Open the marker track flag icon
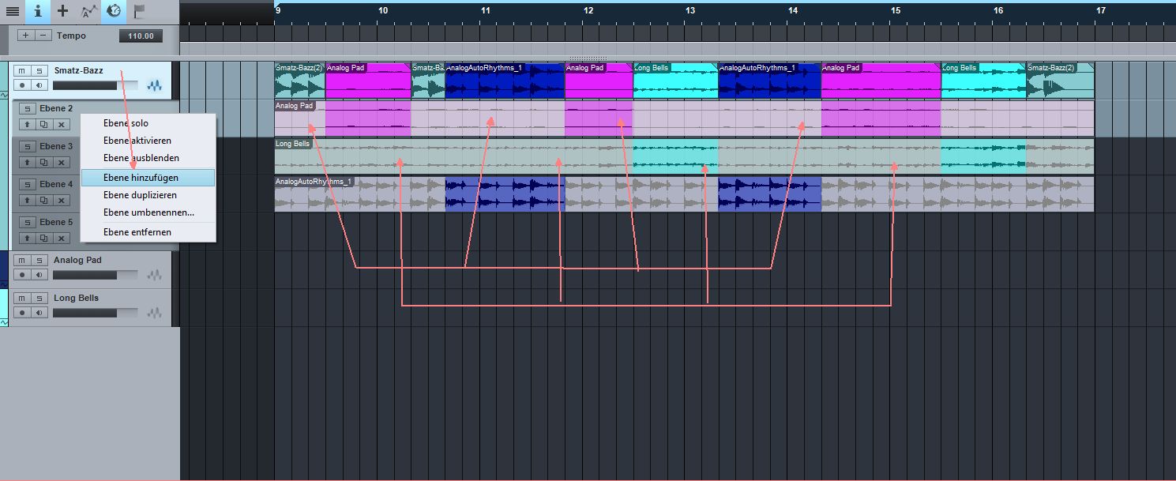The image size is (1176, 481). (x=139, y=11)
